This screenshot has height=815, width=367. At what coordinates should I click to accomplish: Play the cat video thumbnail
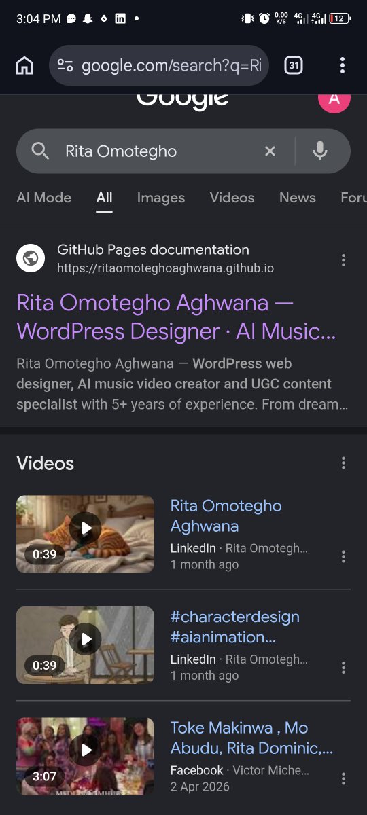click(x=86, y=534)
